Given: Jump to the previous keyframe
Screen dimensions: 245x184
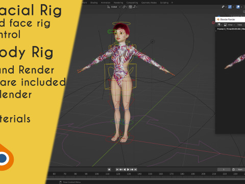Looking at the screenshot, I should pyautogui.click(x=121, y=170).
